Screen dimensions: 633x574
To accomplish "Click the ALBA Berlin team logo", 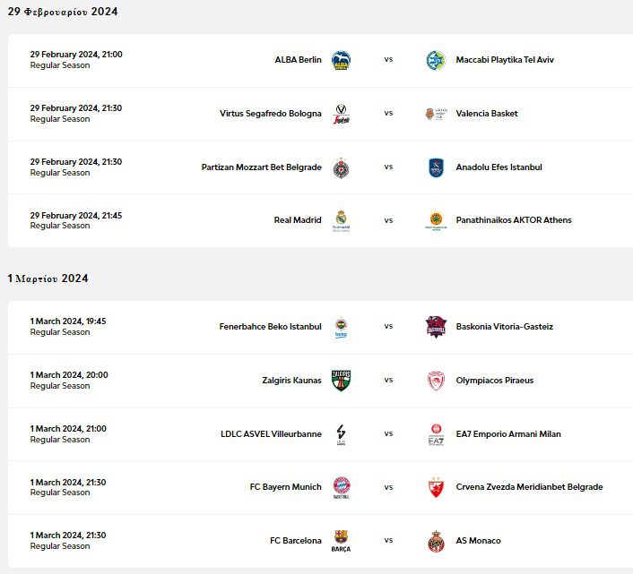I will [x=341, y=60].
